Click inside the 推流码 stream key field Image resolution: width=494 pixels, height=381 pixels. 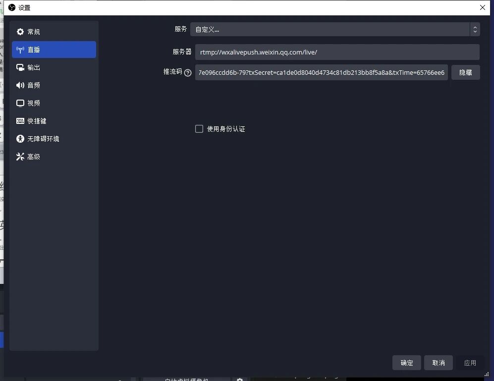(x=322, y=72)
